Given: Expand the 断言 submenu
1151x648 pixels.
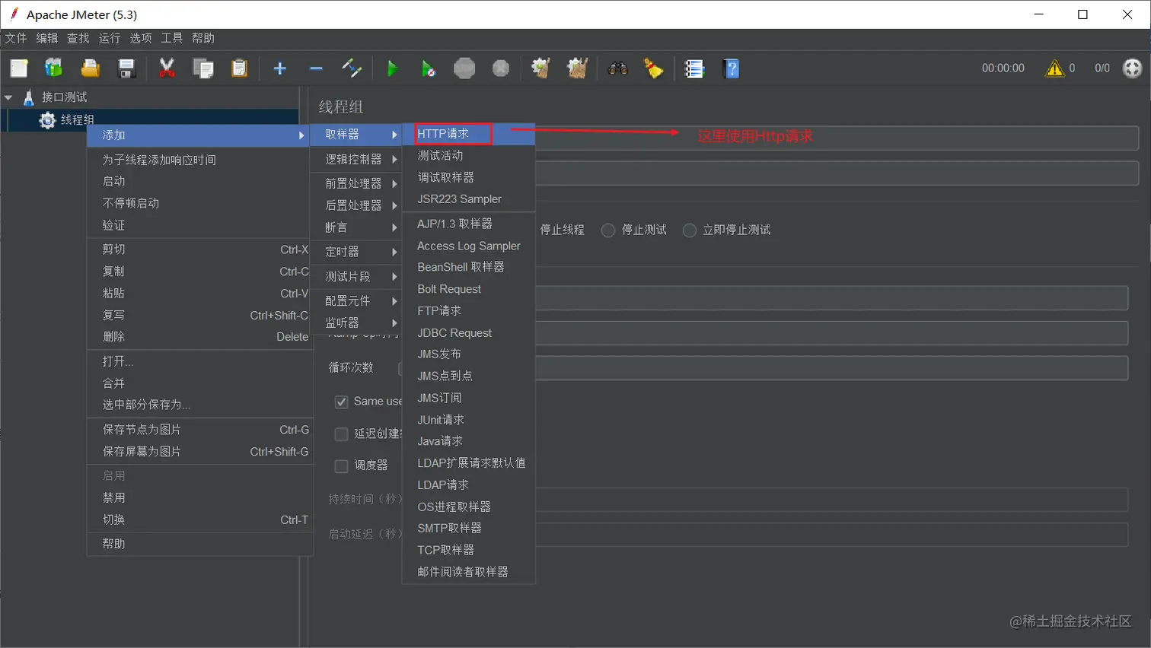Looking at the screenshot, I should pos(356,227).
